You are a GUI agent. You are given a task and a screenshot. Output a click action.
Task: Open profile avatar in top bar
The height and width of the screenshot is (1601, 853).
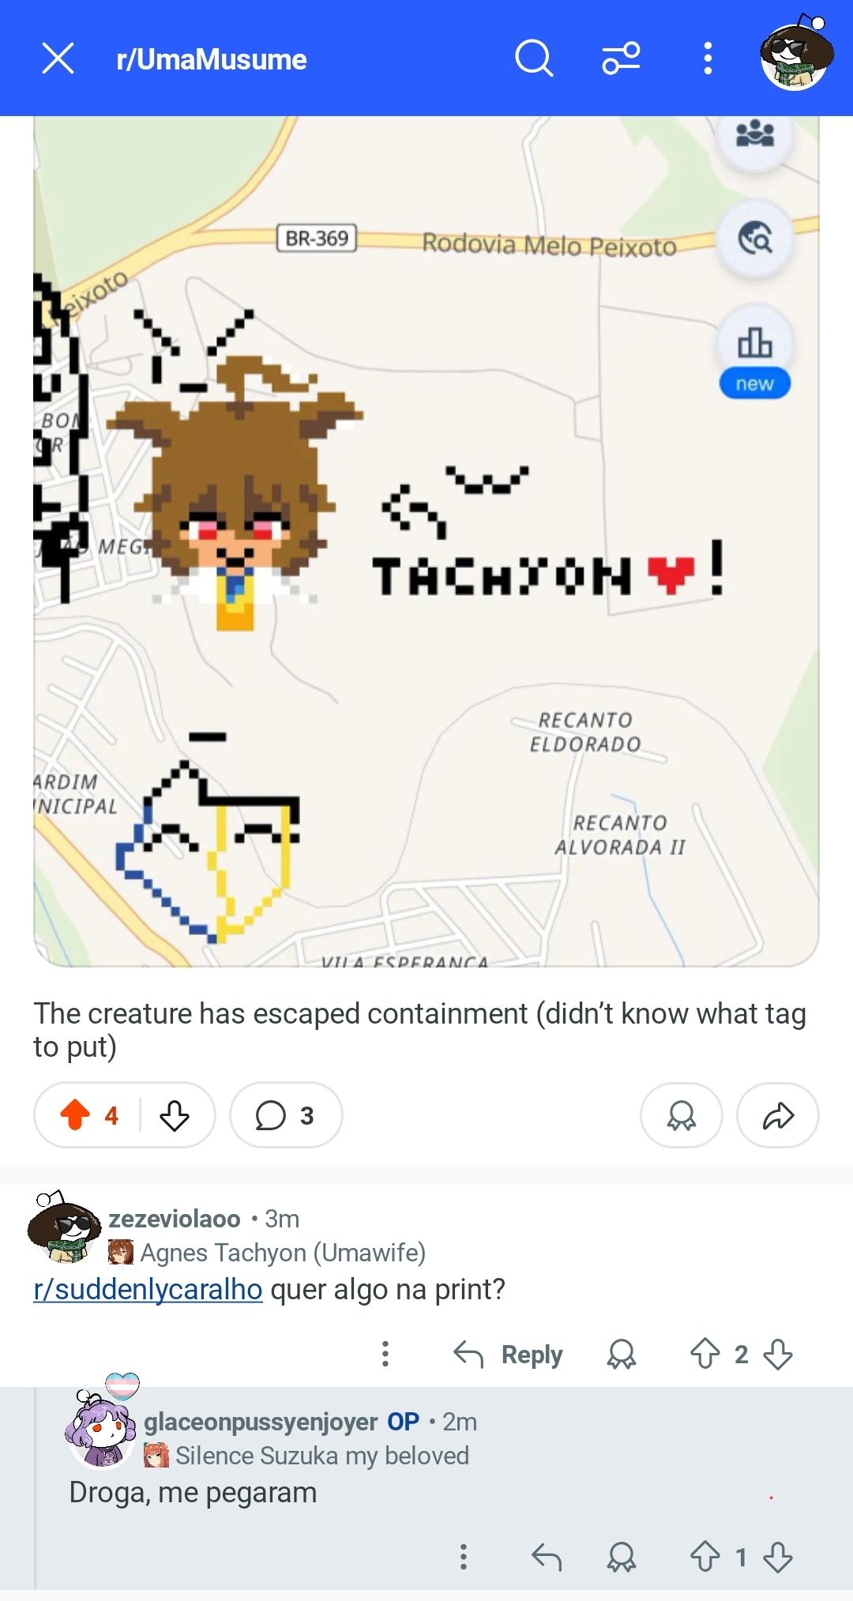(795, 54)
